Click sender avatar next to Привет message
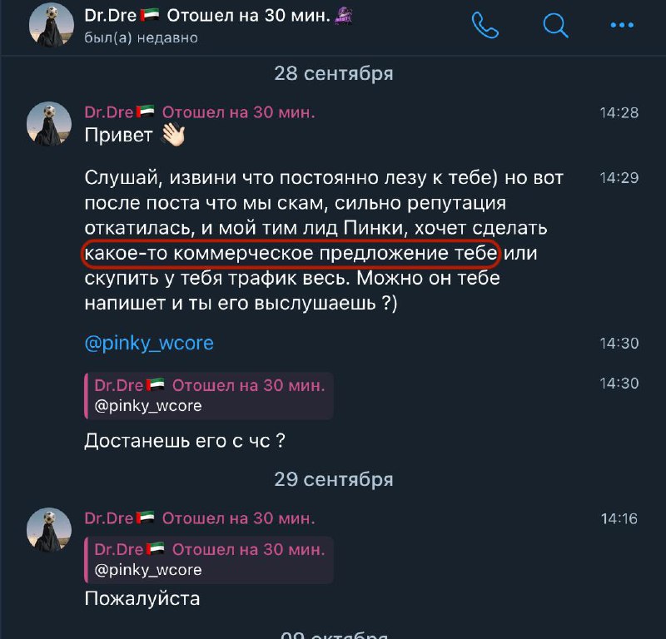Viewport: 666px width, 639px height. [x=49, y=123]
